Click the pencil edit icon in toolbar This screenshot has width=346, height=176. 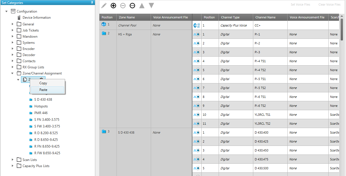tap(104, 6)
